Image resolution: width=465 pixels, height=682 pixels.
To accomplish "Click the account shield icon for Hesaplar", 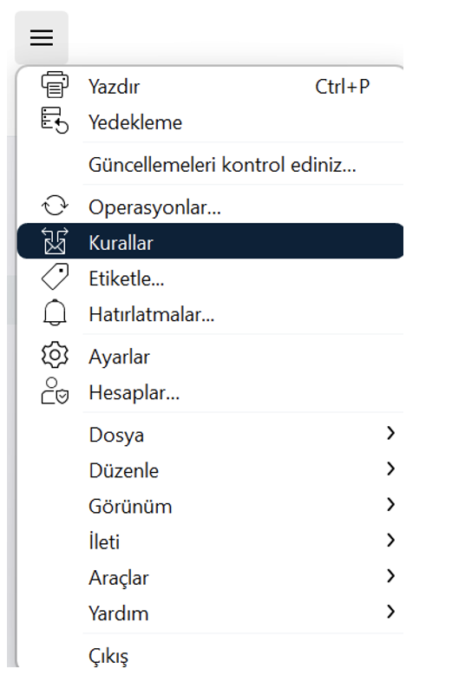I will point(55,390).
